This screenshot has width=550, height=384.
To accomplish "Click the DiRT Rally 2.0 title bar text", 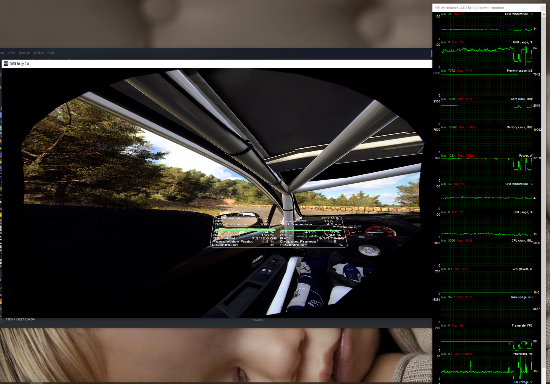I will click(x=19, y=64).
